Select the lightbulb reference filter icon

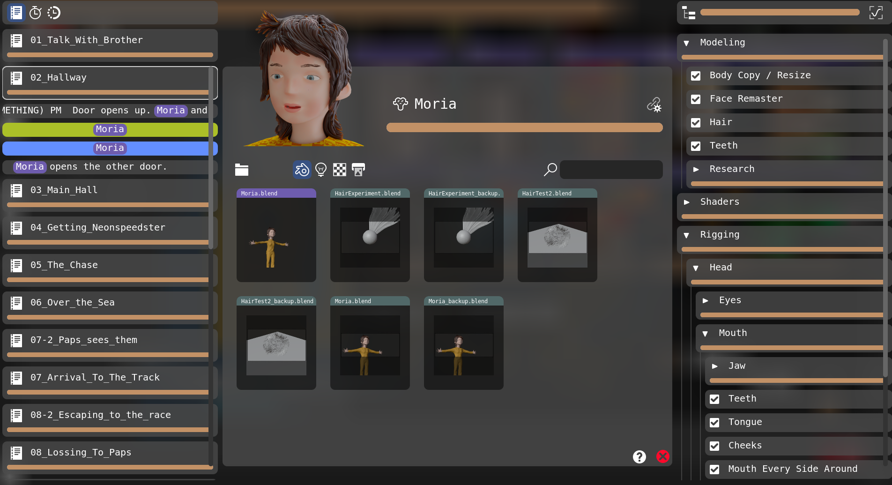pyautogui.click(x=321, y=170)
